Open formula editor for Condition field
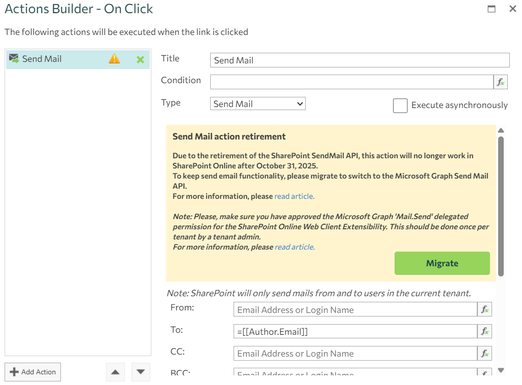This screenshot has width=522, height=385. point(500,82)
